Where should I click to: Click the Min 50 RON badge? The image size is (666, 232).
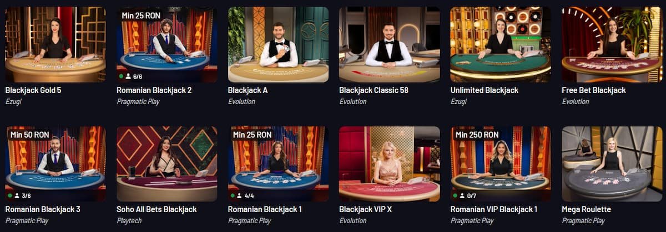pyautogui.click(x=30, y=135)
